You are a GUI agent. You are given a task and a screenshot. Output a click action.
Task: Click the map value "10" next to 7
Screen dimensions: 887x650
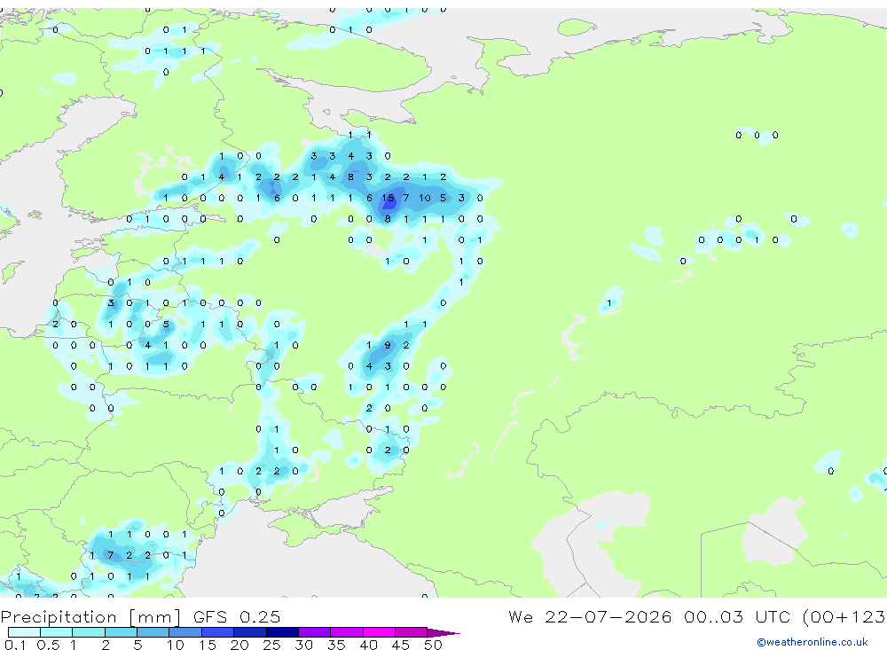coord(425,198)
